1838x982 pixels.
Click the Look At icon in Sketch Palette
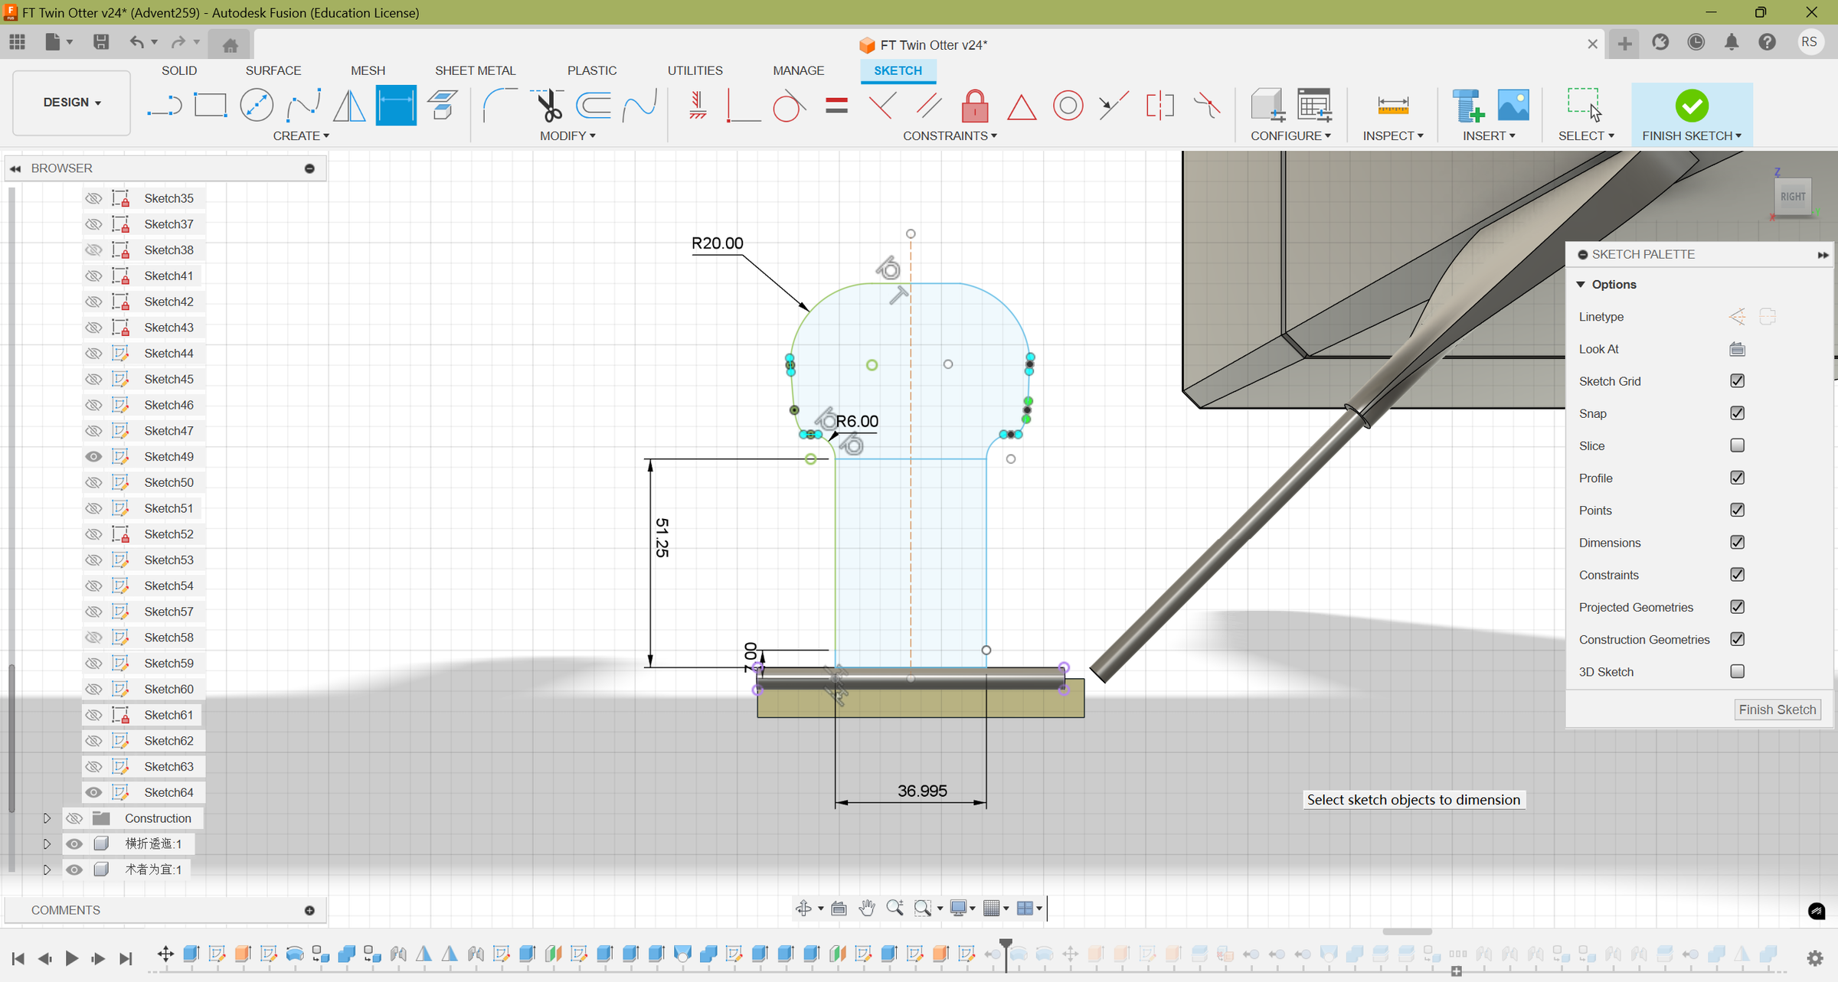pyautogui.click(x=1737, y=348)
